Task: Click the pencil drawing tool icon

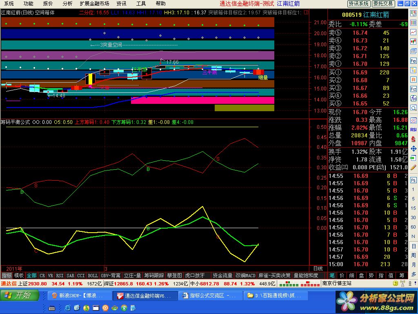Action: tap(414, 167)
